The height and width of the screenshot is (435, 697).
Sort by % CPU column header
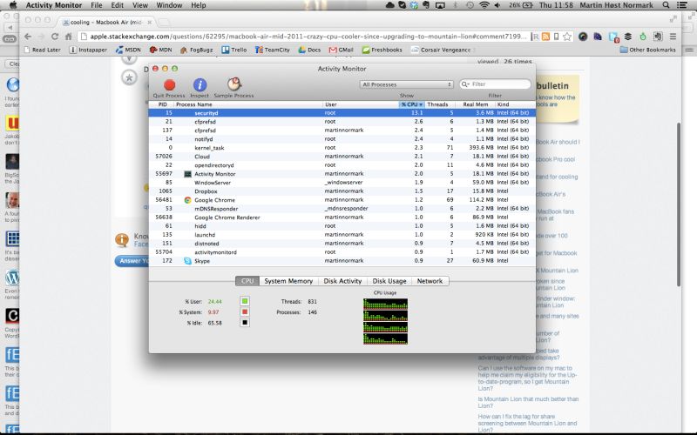[411, 104]
